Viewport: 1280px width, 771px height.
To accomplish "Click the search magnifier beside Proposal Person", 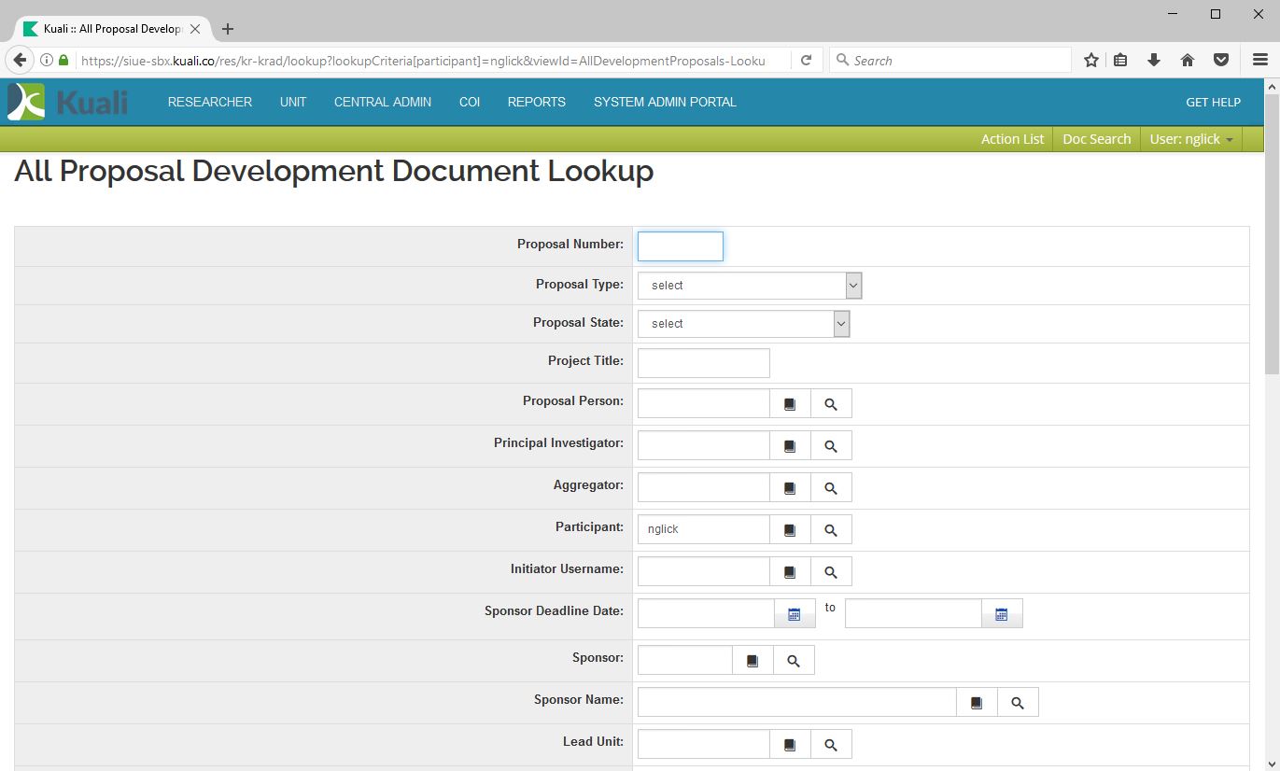I will point(831,404).
